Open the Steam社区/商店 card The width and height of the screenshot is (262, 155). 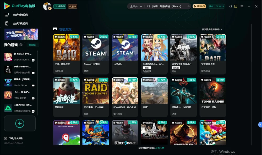(96, 54)
